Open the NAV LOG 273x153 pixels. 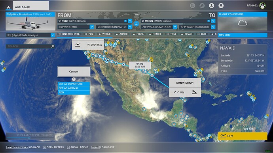click(243, 35)
